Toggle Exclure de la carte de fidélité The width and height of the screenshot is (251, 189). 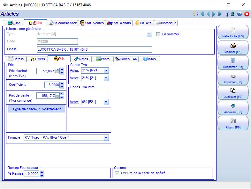pos(117,173)
